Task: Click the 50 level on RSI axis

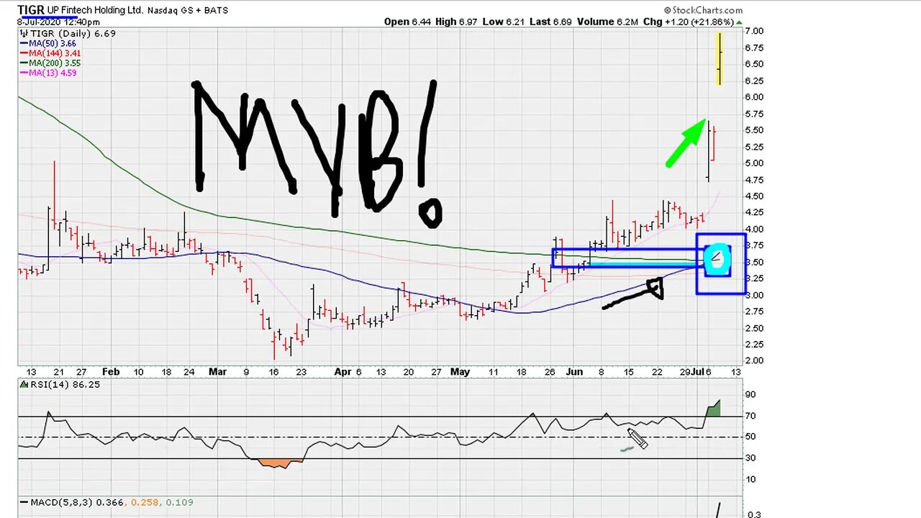Action: [750, 437]
